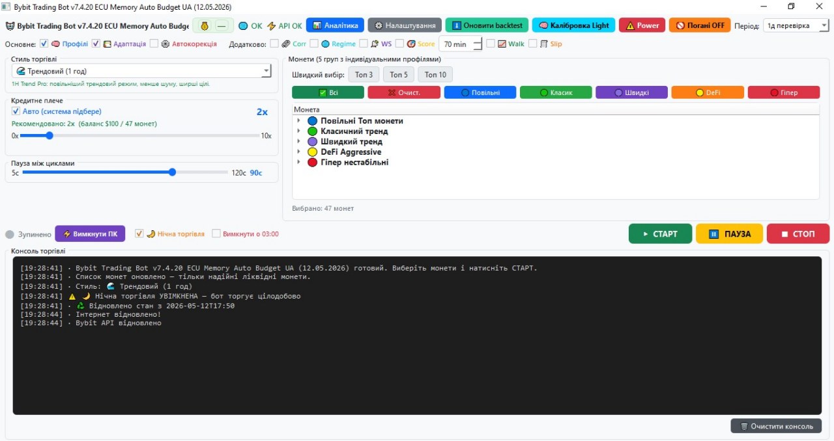Click Оновити backtest button
Viewport: 834px width, 441px height.
tap(487, 25)
